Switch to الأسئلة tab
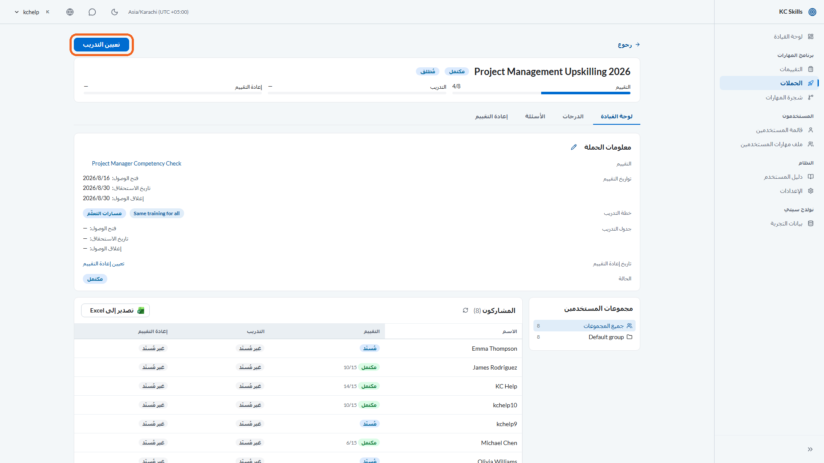This screenshot has height=463, width=824. (x=535, y=117)
